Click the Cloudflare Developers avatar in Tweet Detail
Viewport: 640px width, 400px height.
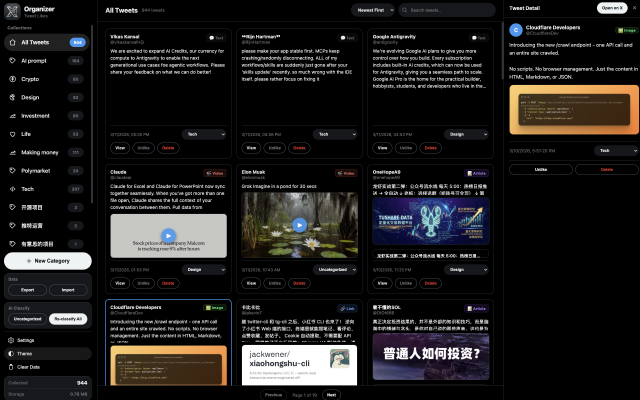pos(516,30)
